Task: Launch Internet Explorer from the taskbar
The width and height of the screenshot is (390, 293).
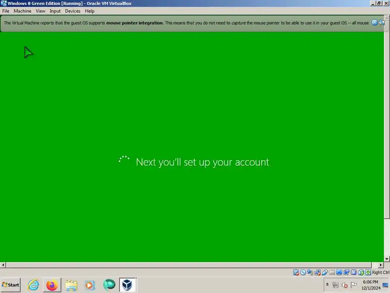Action: (x=34, y=285)
